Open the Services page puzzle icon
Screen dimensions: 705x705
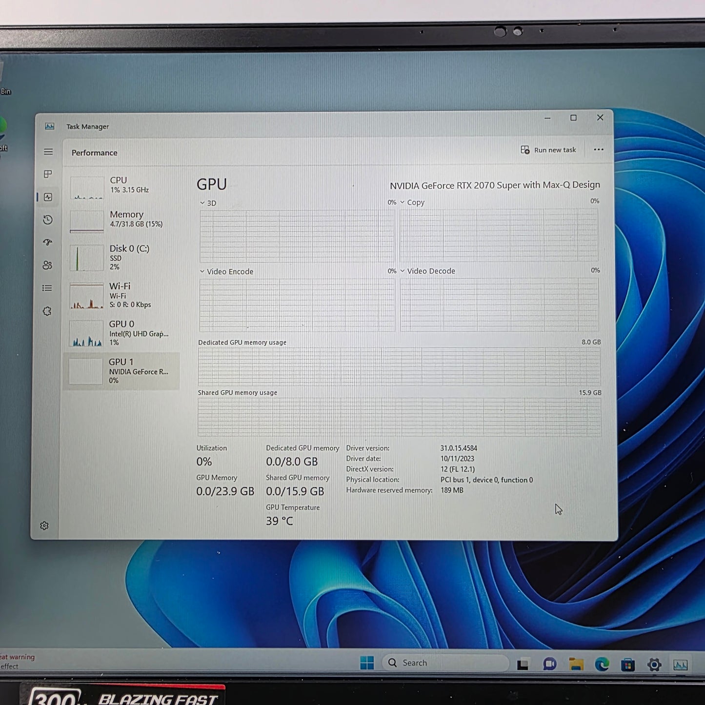click(x=47, y=311)
